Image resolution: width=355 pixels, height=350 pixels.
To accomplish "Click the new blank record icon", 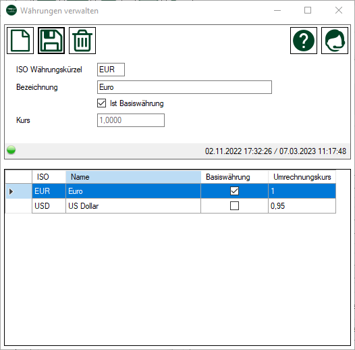I will 20,41.
